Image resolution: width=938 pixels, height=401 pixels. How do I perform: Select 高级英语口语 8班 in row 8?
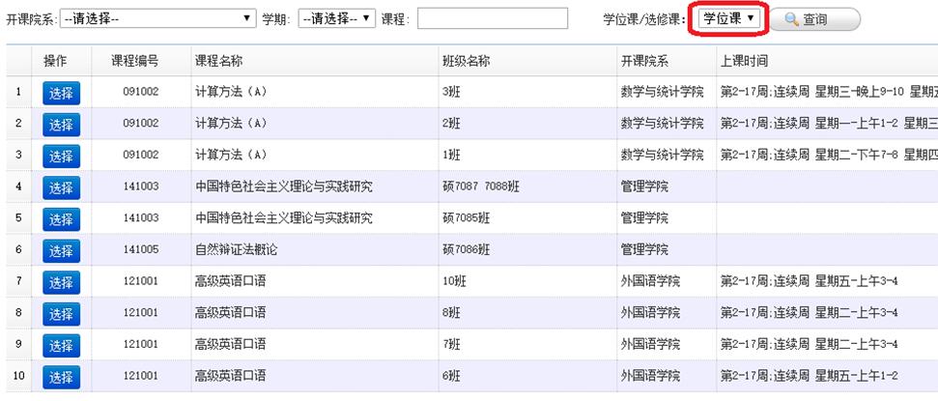pyautogui.click(x=61, y=314)
